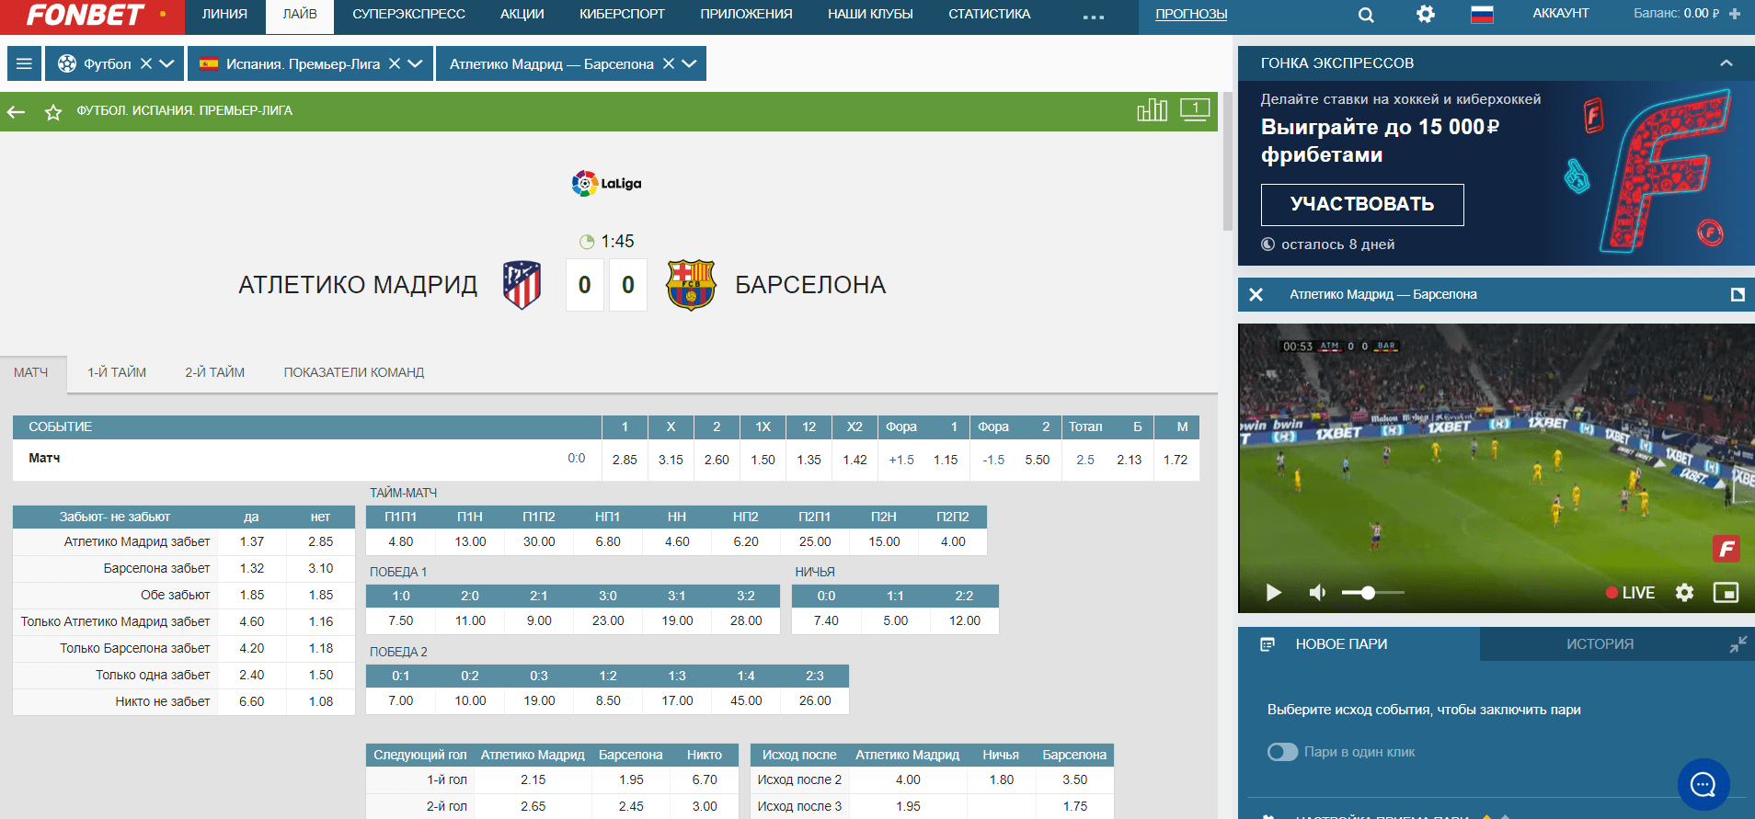Click the LaLiga logo
This screenshot has width=1755, height=819.
606,184
